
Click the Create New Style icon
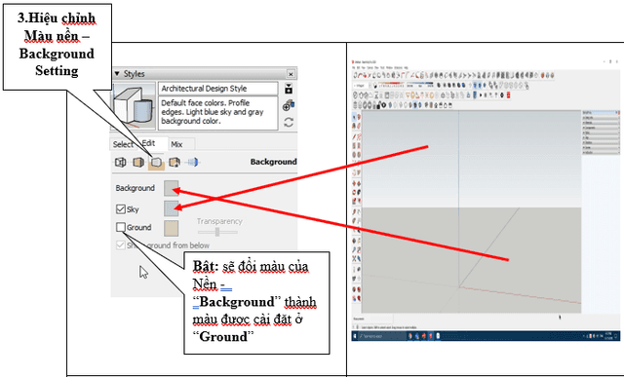click(x=289, y=105)
